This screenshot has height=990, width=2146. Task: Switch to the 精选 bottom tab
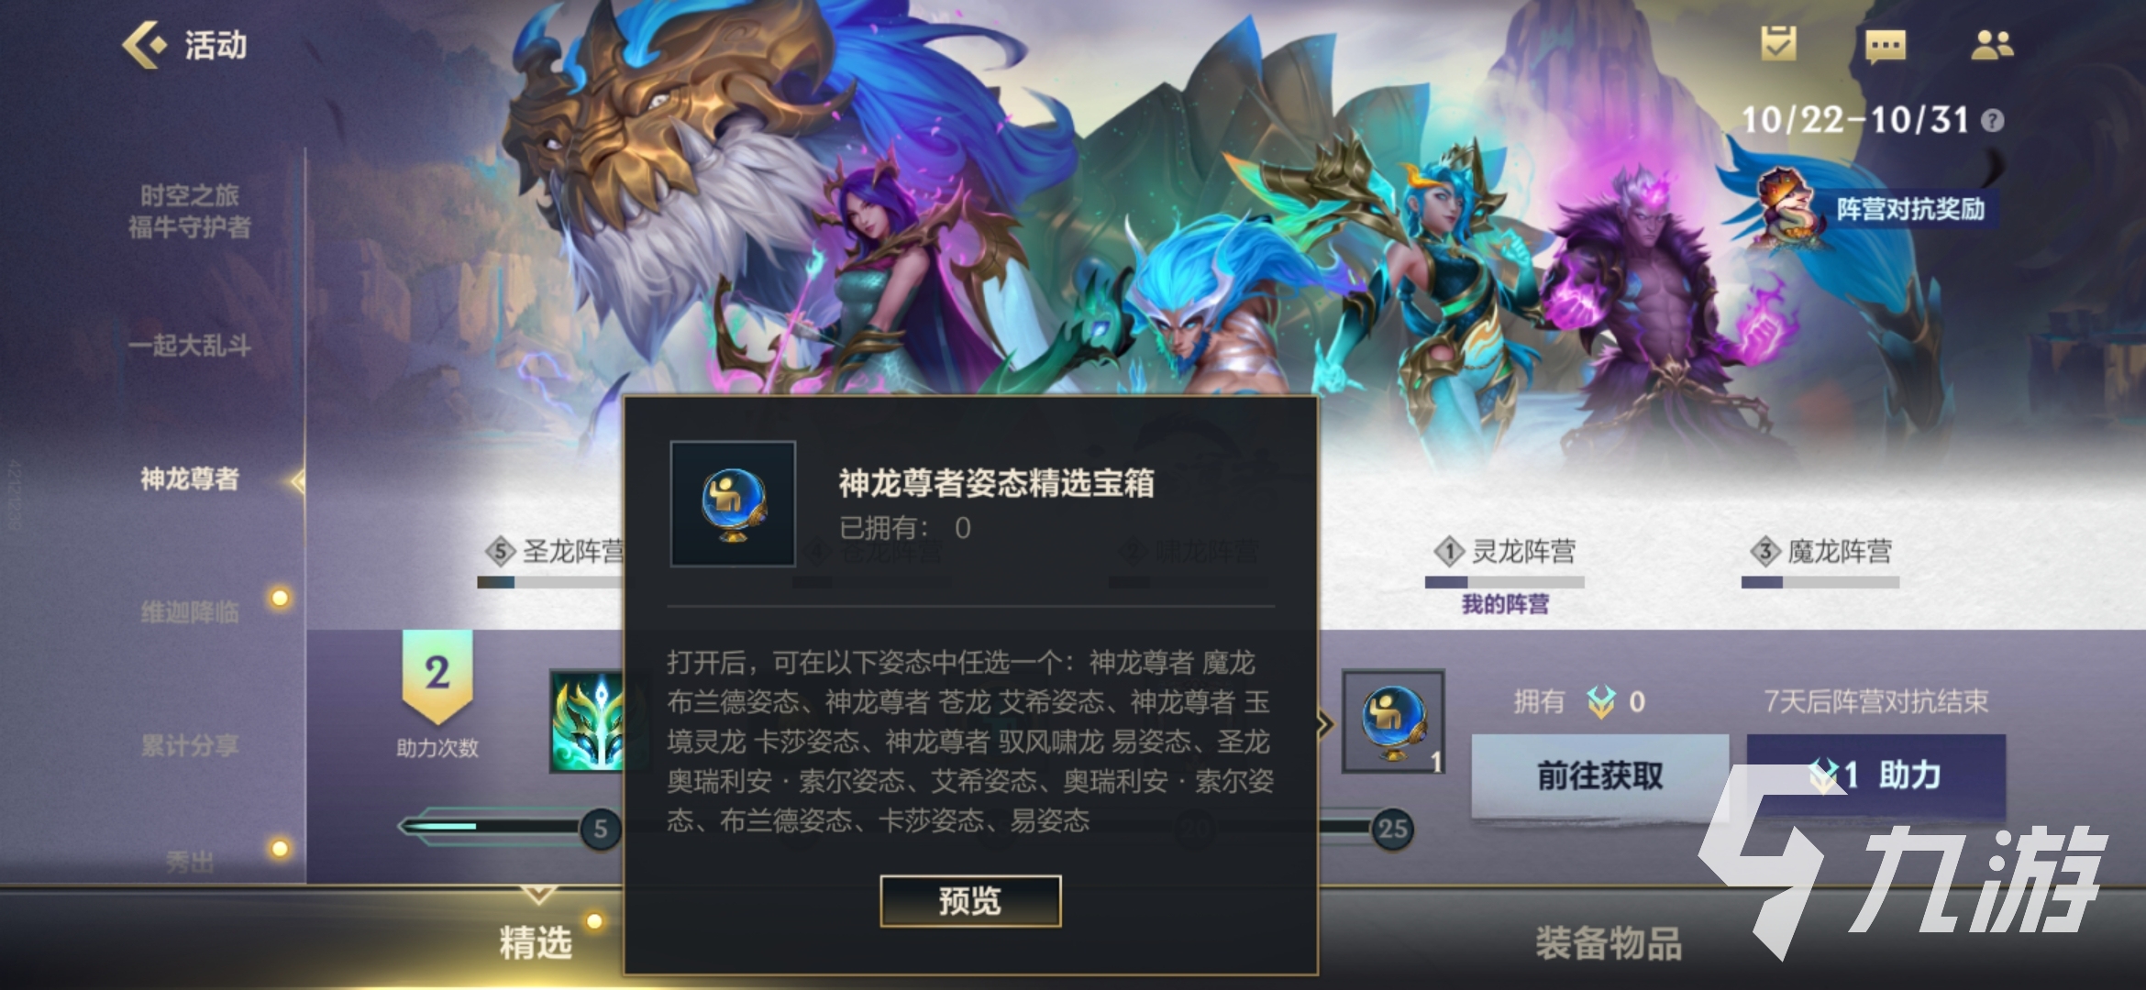tap(536, 942)
